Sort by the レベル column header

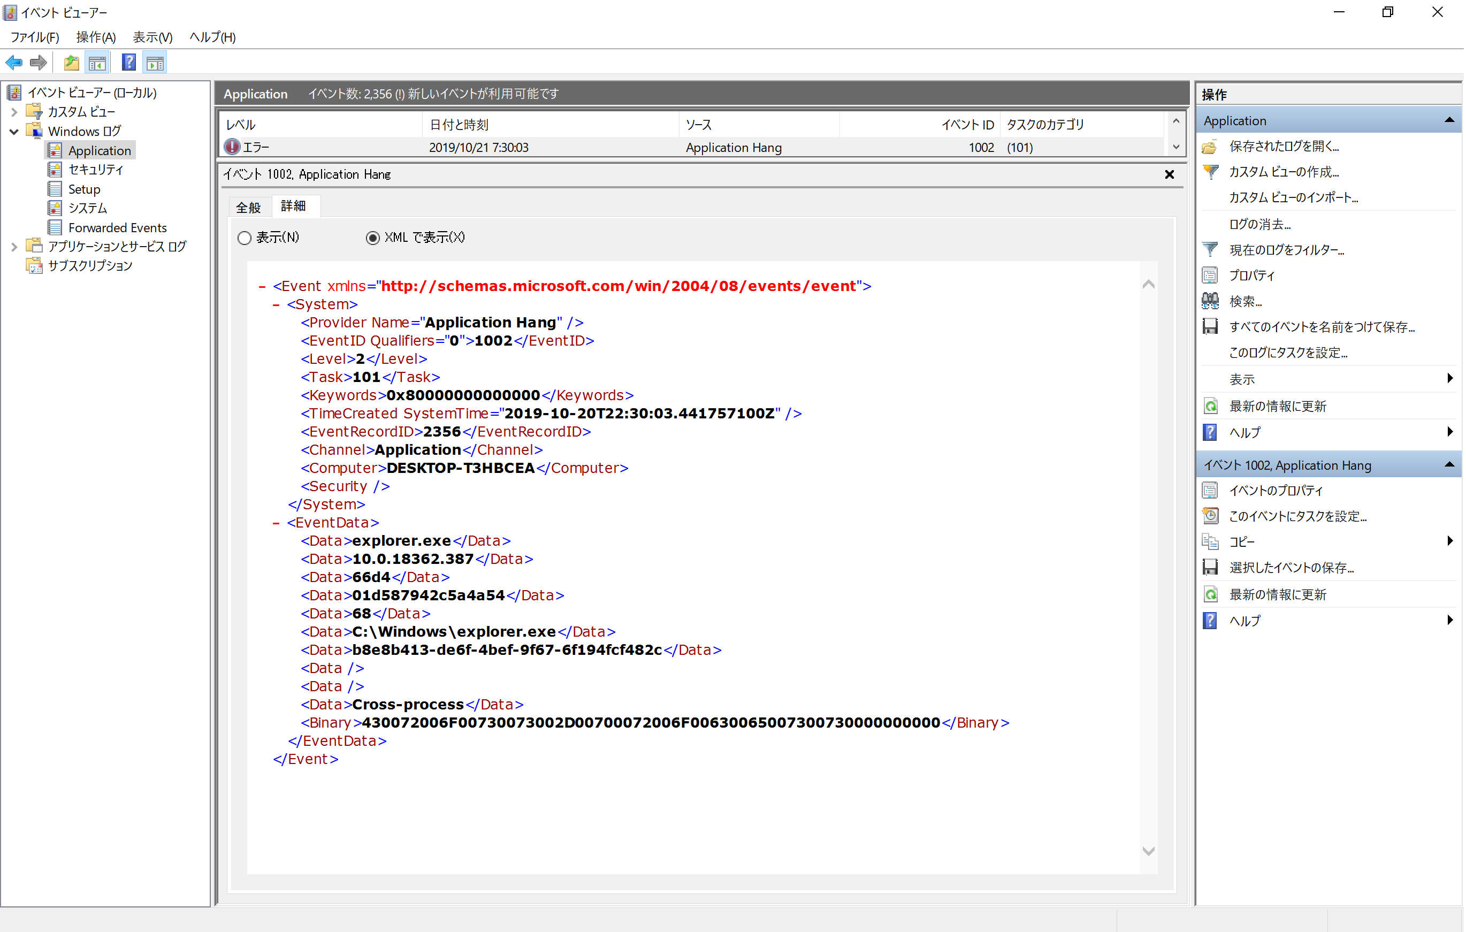click(321, 125)
